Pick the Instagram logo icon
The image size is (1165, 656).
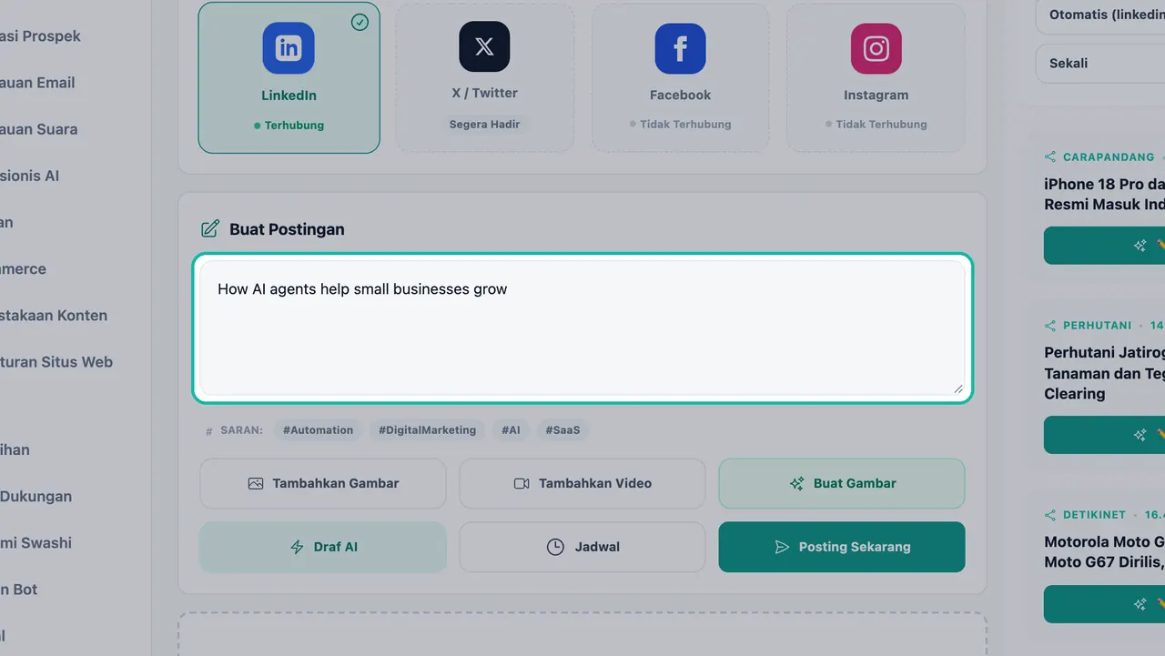(876, 48)
